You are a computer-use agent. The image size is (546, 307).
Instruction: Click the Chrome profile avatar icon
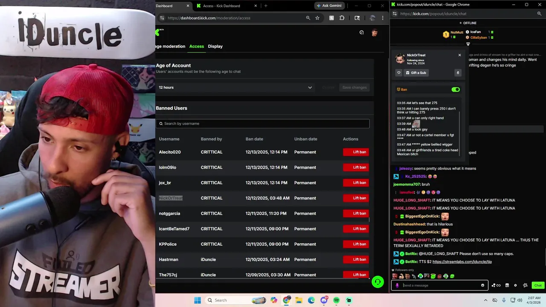point(372,18)
